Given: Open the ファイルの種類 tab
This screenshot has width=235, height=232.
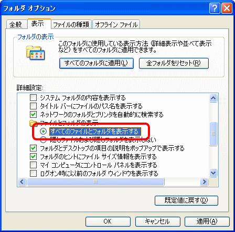Looking at the screenshot, I should click(x=71, y=24).
